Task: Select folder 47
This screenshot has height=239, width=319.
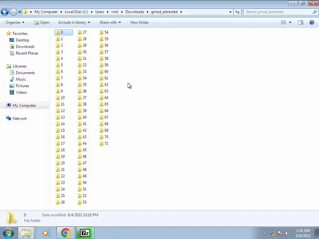Action: point(82,163)
